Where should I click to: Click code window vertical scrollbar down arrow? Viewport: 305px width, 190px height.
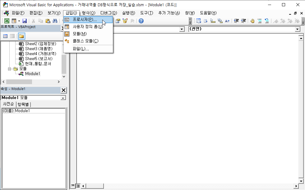[x=301, y=181]
